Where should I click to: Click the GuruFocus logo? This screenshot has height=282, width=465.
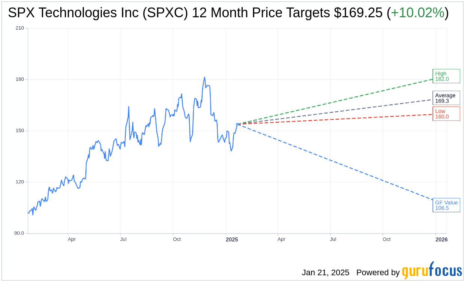432,271
